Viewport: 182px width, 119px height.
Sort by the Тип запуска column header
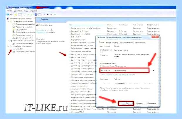tap(138, 25)
